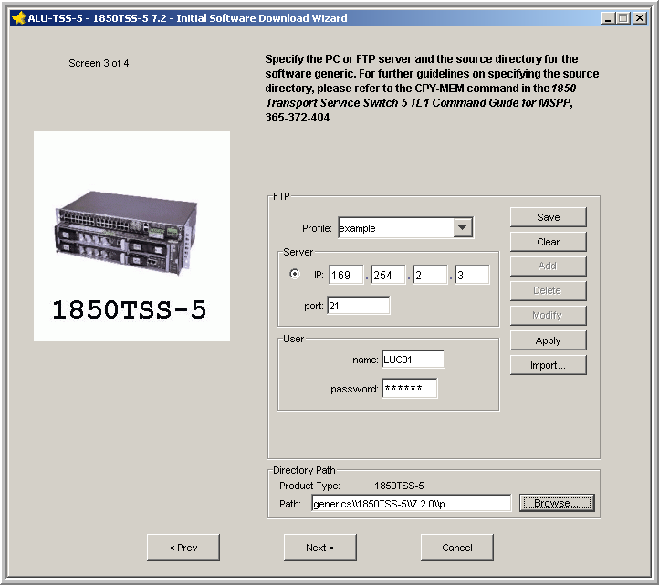Click the Path field with generics directory

412,503
